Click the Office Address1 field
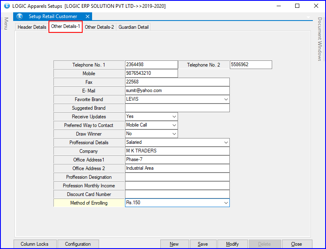 coord(177,159)
